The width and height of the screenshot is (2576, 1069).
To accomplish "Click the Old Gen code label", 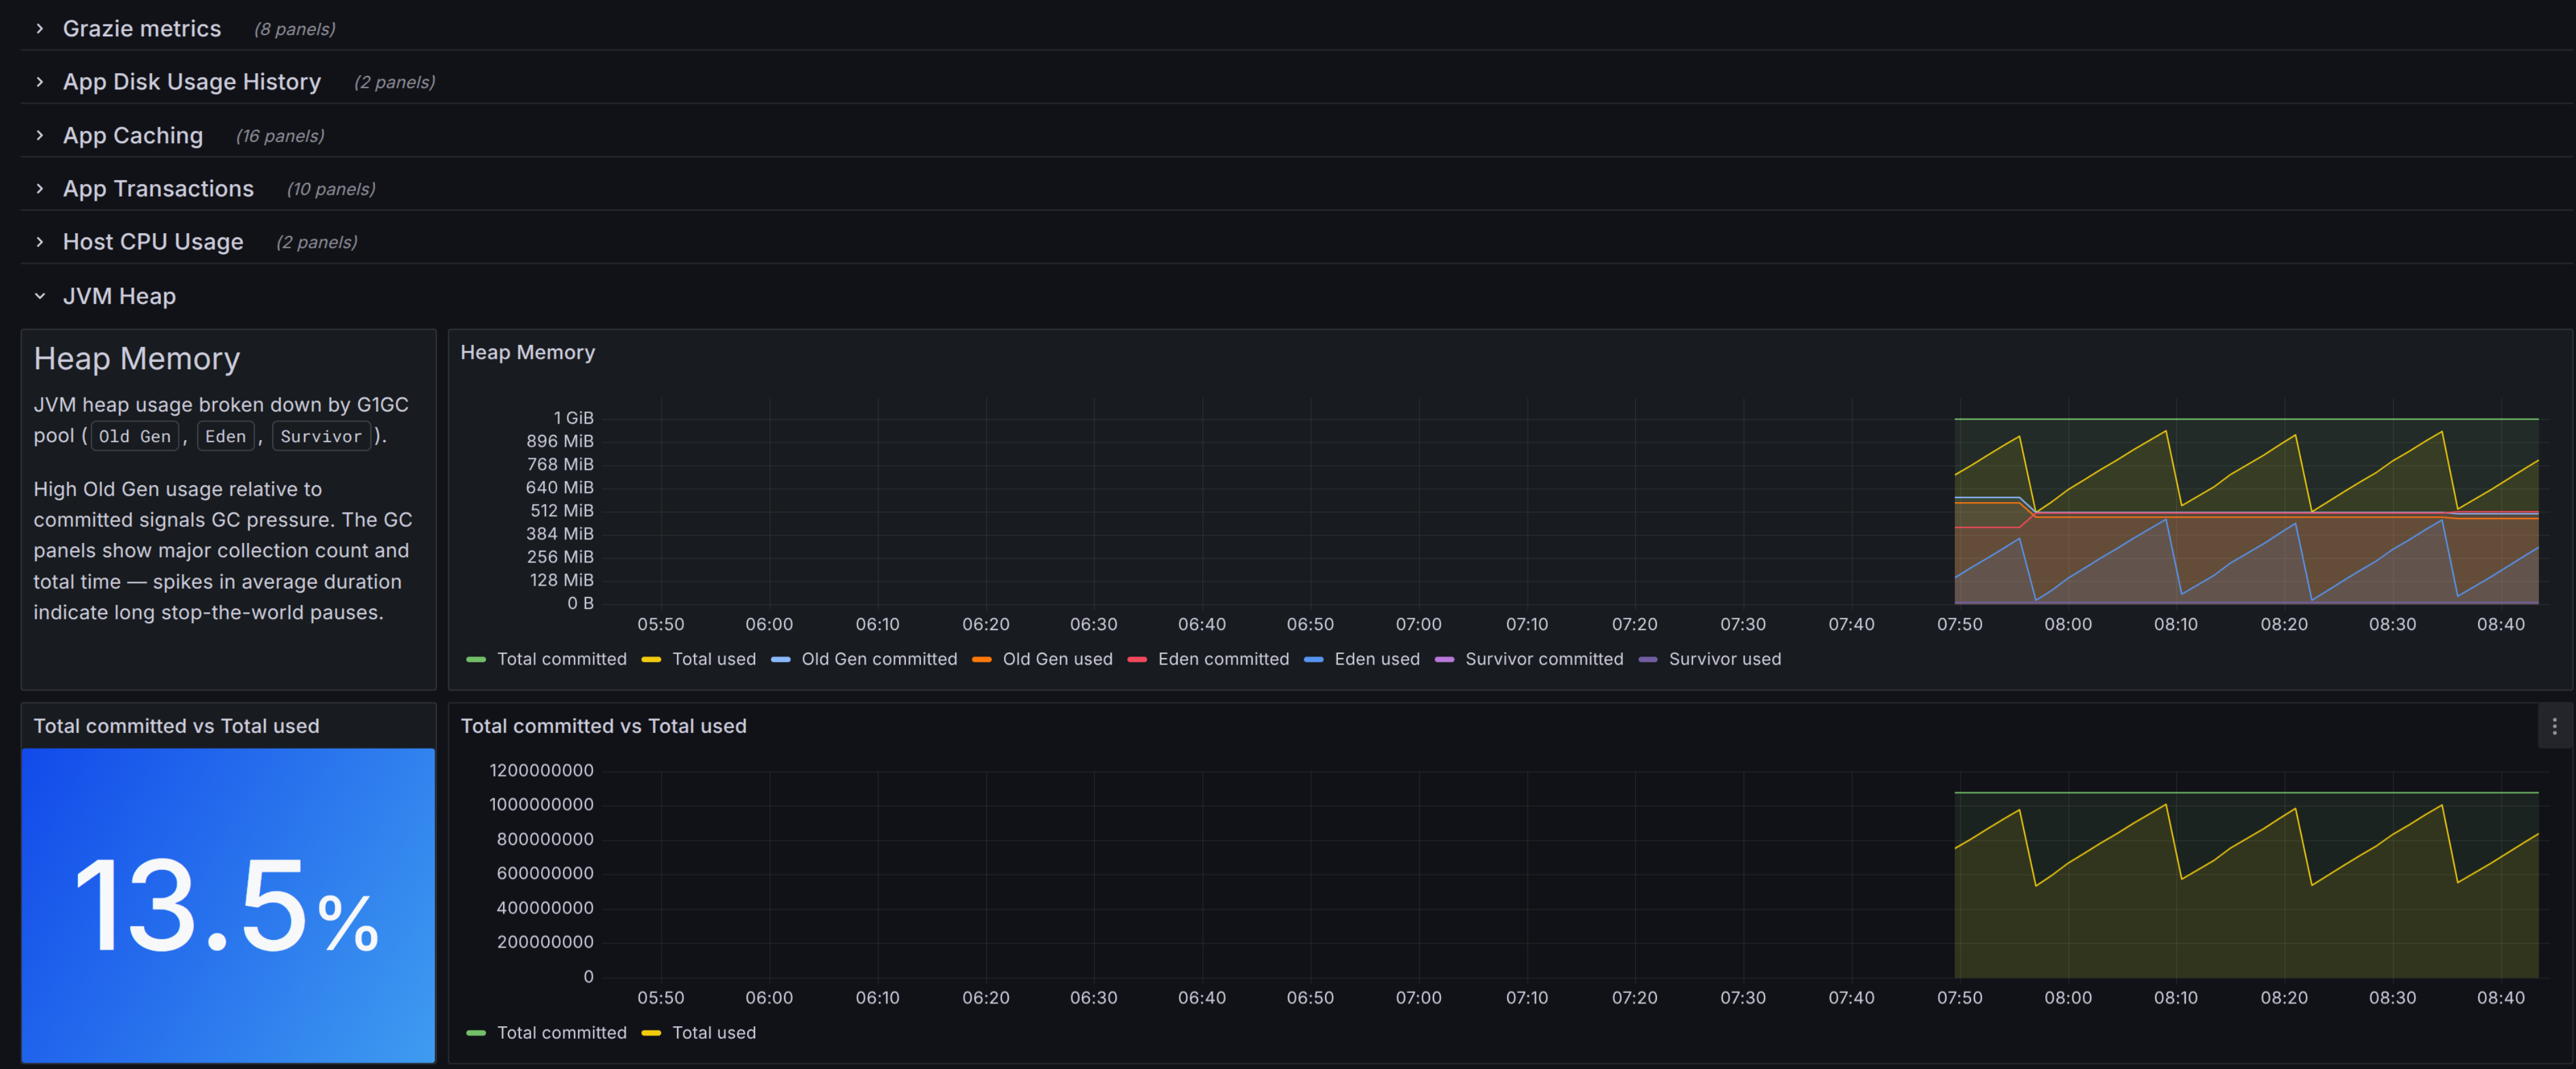I will coord(135,437).
